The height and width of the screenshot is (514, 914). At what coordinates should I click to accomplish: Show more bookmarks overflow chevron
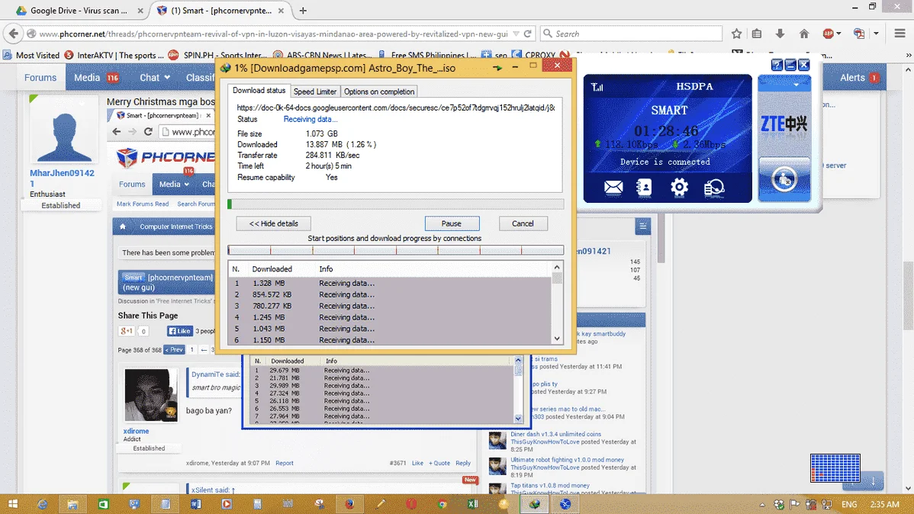coord(908,56)
